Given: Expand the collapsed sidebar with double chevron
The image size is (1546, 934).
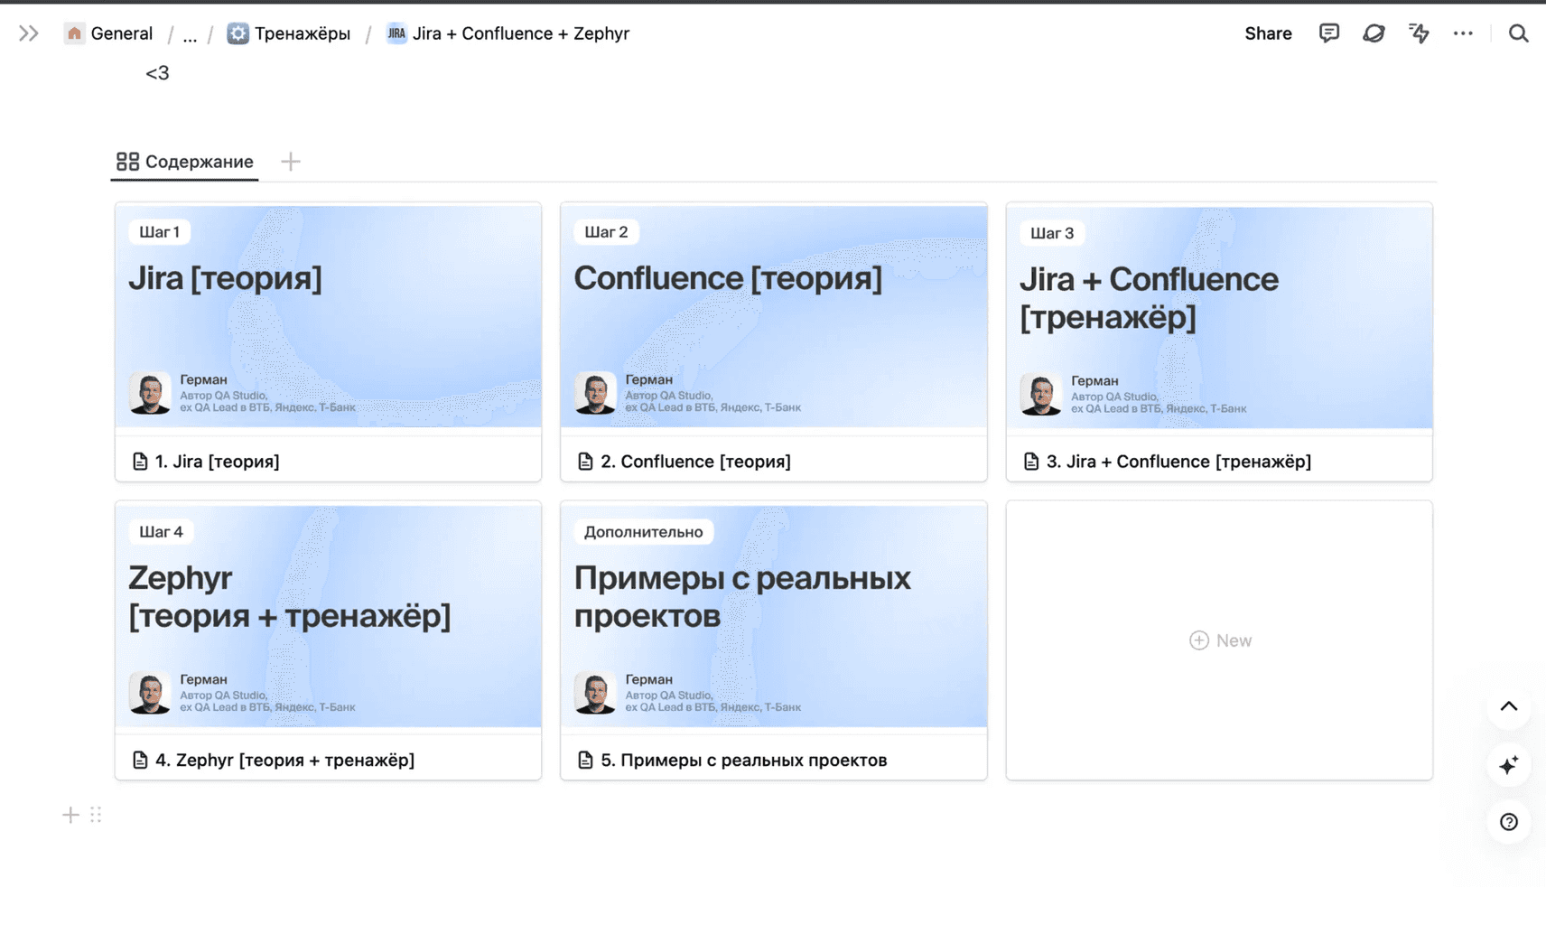Looking at the screenshot, I should [29, 33].
